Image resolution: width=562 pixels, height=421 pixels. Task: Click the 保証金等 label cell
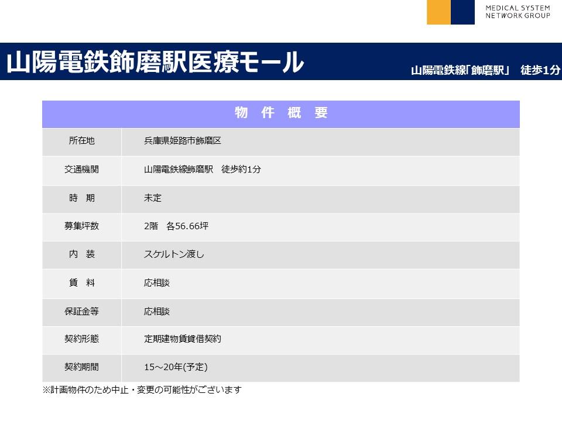click(x=82, y=312)
